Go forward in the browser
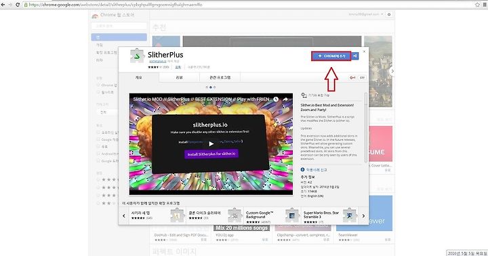488x256 pixels. (x=10, y=5)
